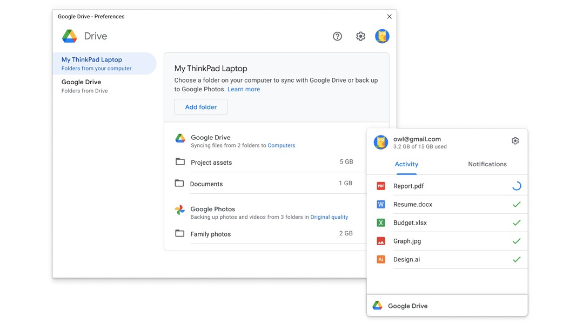Click the Excel icon beside Budget.xlsx
The image size is (576, 324).
pos(381,222)
